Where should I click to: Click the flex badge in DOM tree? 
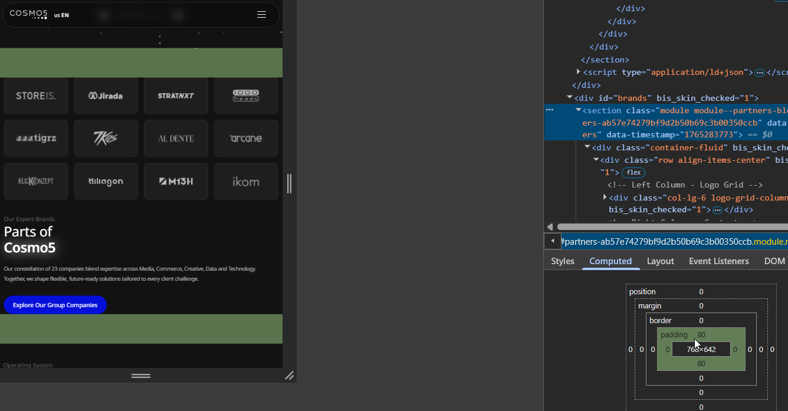(633, 172)
